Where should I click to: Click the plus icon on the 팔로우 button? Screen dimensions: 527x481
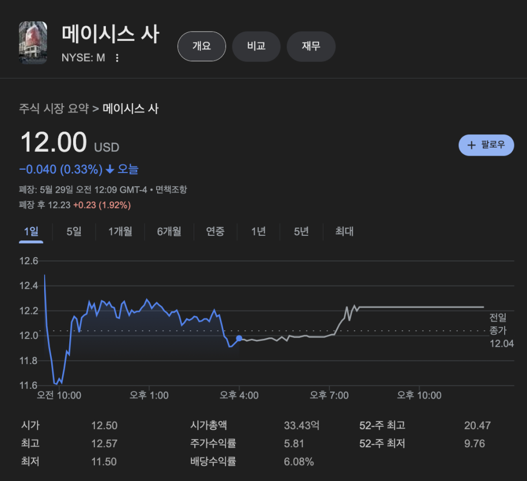[x=471, y=145]
